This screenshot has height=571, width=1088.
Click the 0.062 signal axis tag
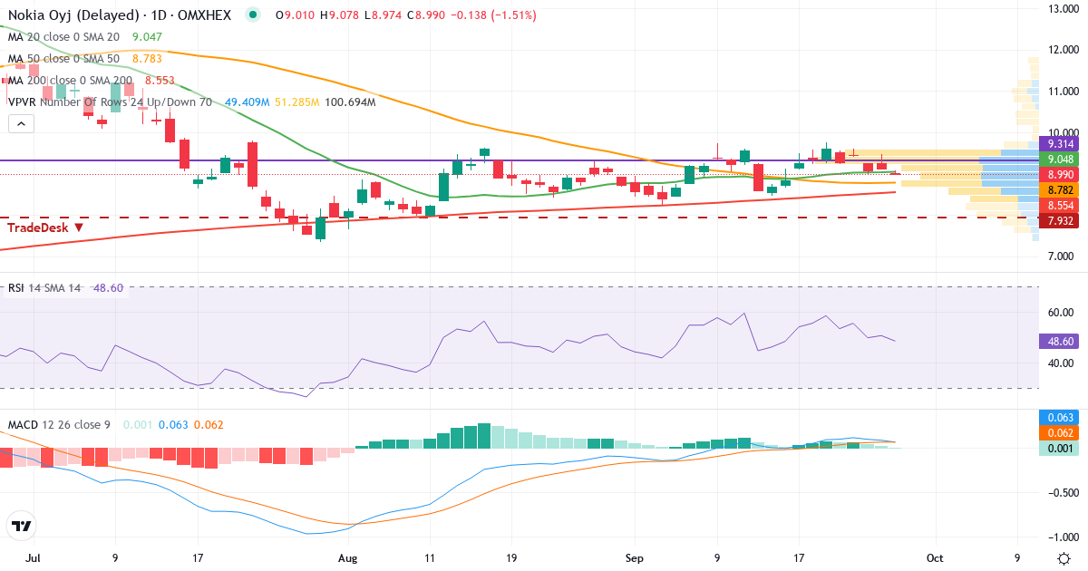pyautogui.click(x=1060, y=432)
